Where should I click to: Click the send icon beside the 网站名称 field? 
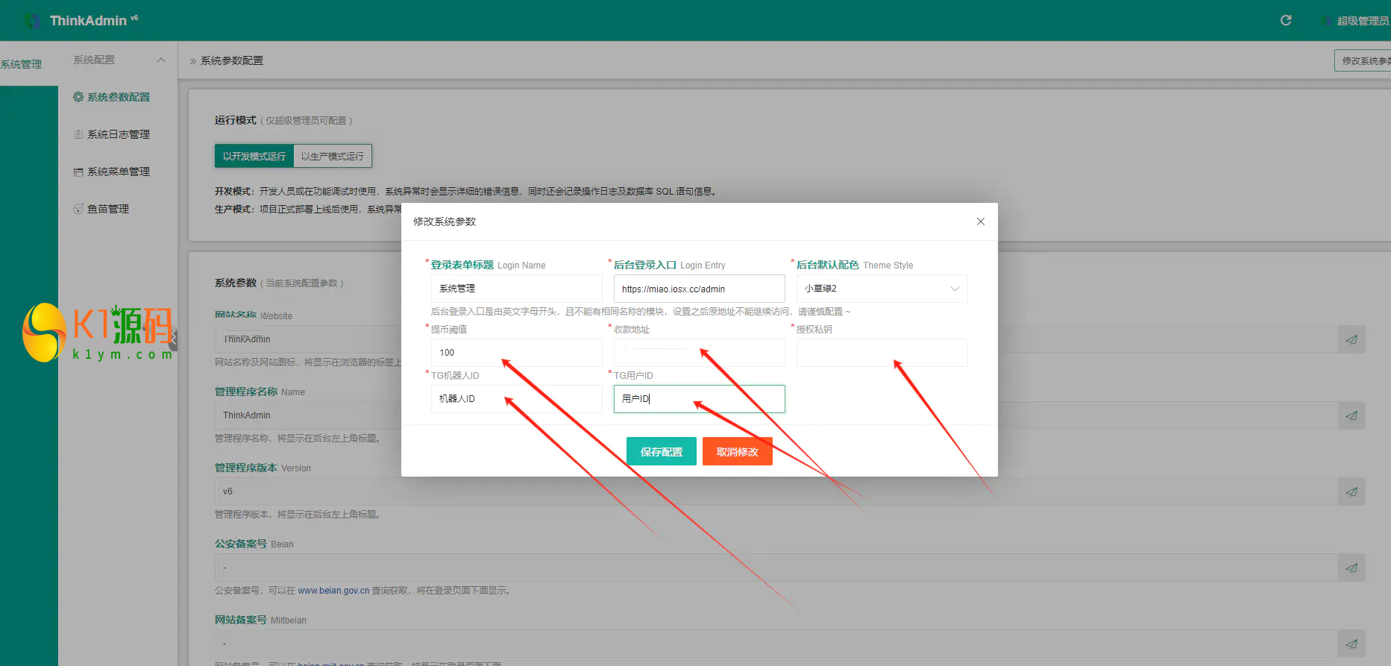(x=1351, y=339)
